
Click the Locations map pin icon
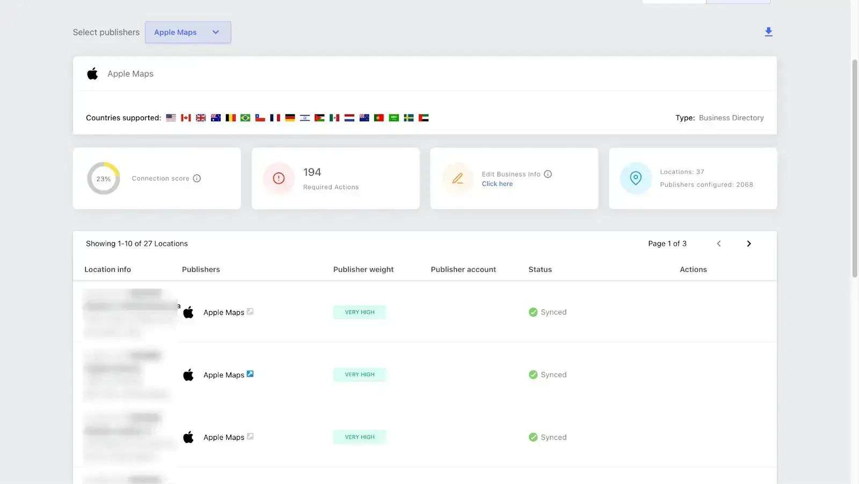pyautogui.click(x=636, y=178)
